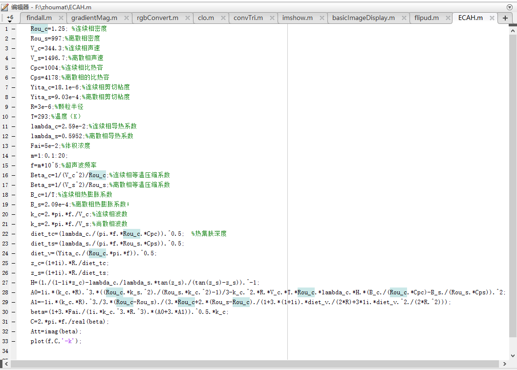Close the findall.m tab

pos(61,18)
